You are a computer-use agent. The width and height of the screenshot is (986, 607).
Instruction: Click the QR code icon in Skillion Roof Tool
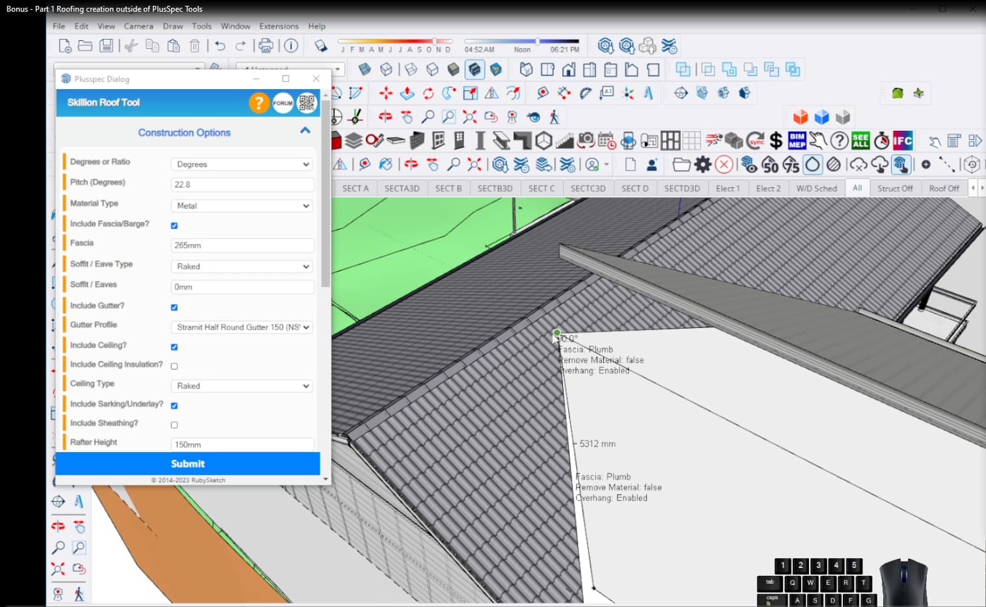(x=307, y=103)
